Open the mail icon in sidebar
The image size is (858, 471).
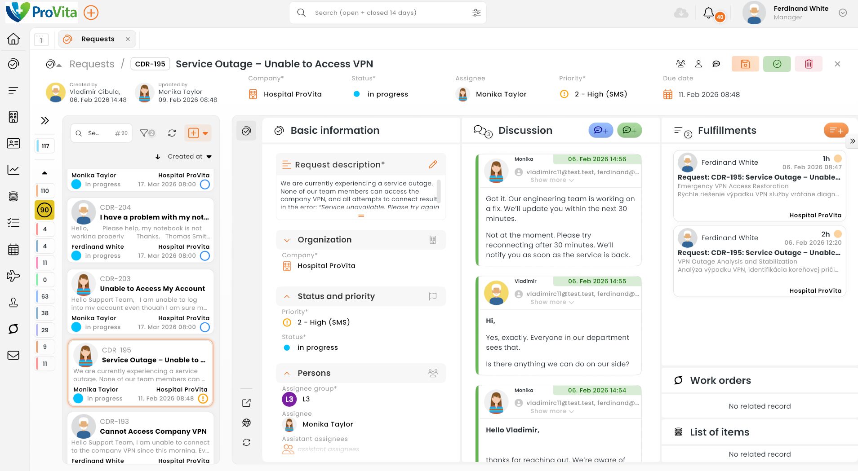pos(13,355)
